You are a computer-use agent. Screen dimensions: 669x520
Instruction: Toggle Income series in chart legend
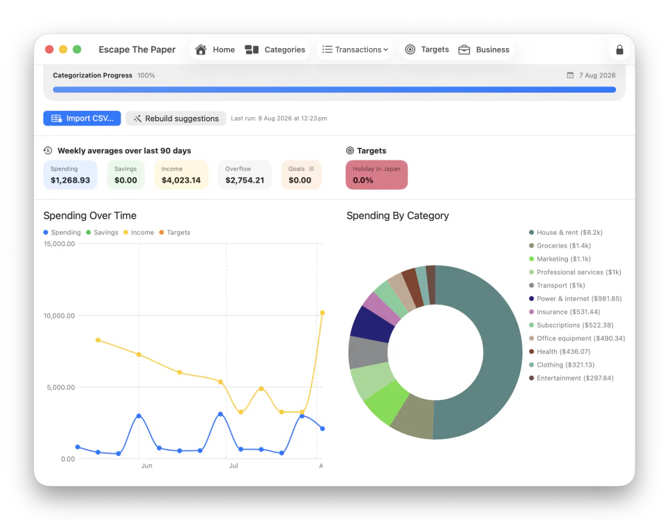tap(139, 232)
